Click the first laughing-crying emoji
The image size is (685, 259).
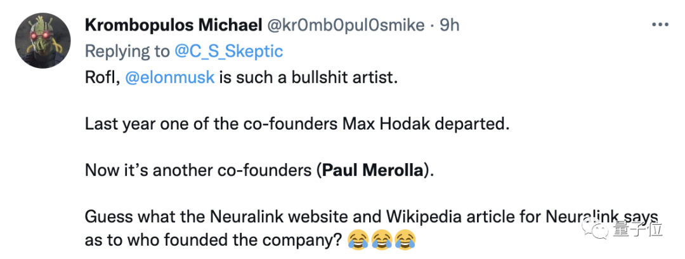pos(358,241)
